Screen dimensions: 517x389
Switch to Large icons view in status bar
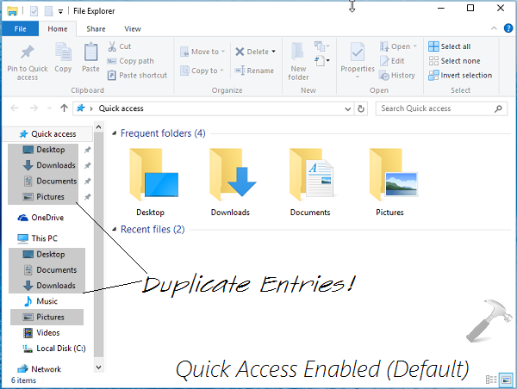click(506, 380)
